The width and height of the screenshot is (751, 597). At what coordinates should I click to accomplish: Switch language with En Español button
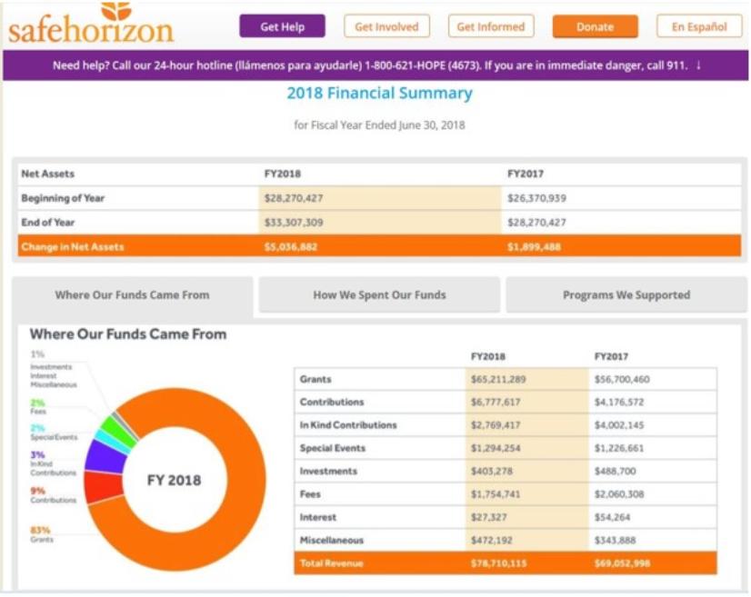pos(699,26)
